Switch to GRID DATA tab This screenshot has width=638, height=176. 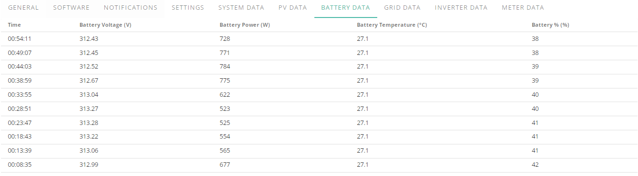[x=402, y=8]
